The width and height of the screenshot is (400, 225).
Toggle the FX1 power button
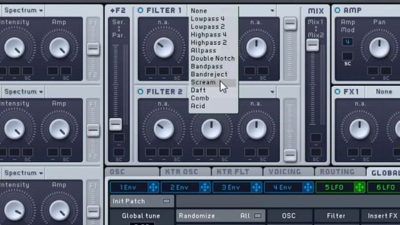[x=337, y=92]
